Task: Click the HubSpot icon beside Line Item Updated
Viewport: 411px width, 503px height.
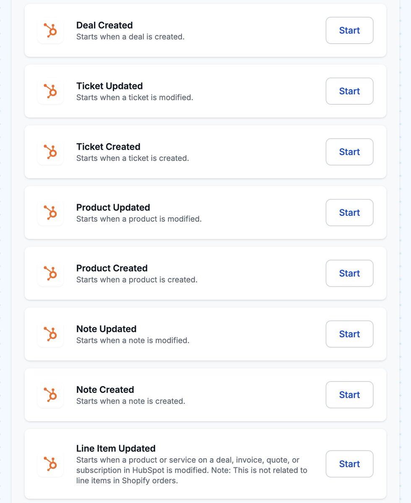Action: tap(50, 464)
